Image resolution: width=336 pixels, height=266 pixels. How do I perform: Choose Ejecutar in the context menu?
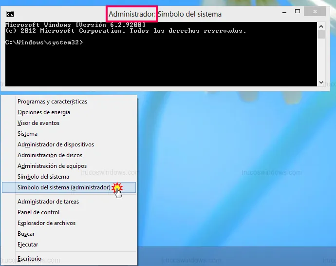pyautogui.click(x=28, y=245)
